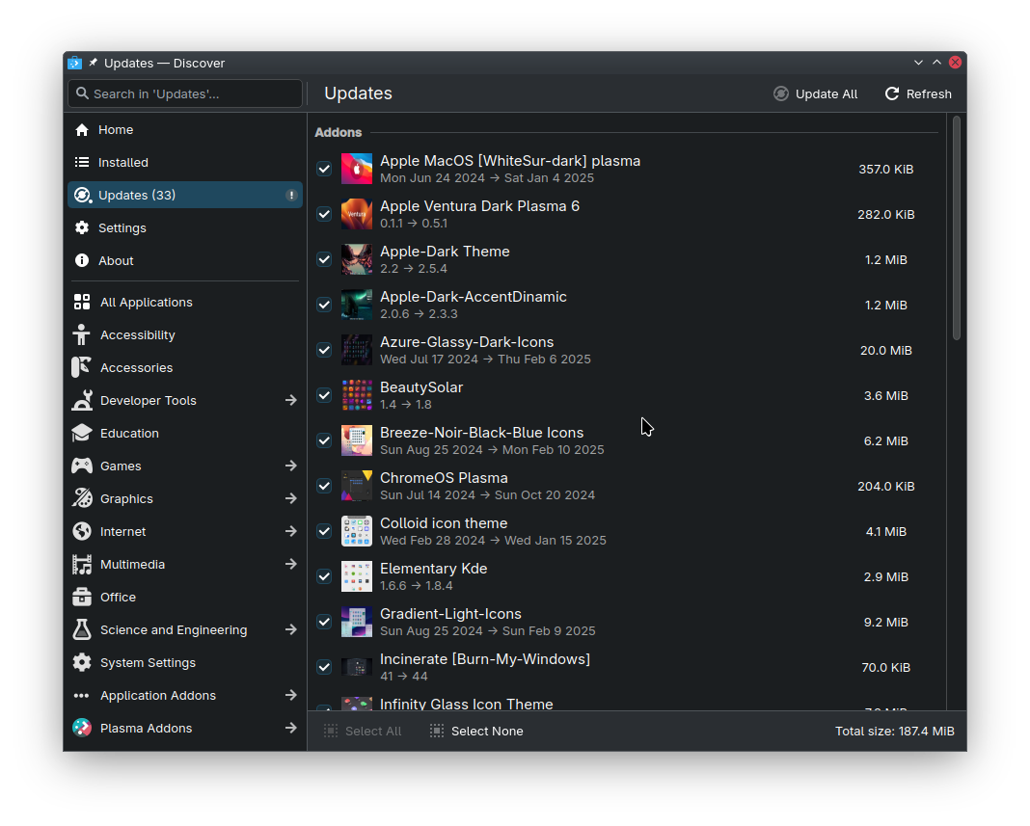Click the pin icon in the title bar
Viewport: 1030px width, 826px height.
pos(94,63)
